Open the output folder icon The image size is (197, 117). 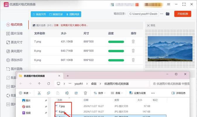(167, 14)
